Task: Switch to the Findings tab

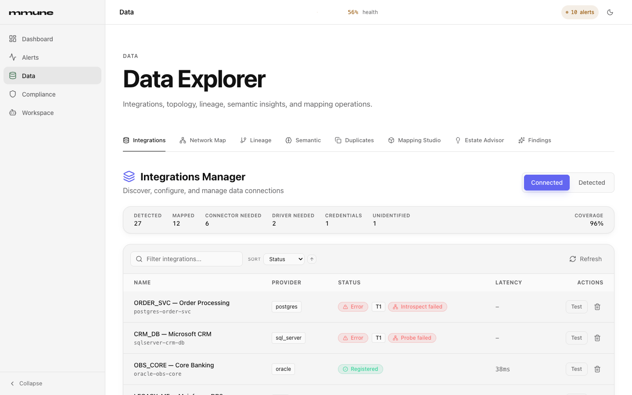Action: pos(535,140)
